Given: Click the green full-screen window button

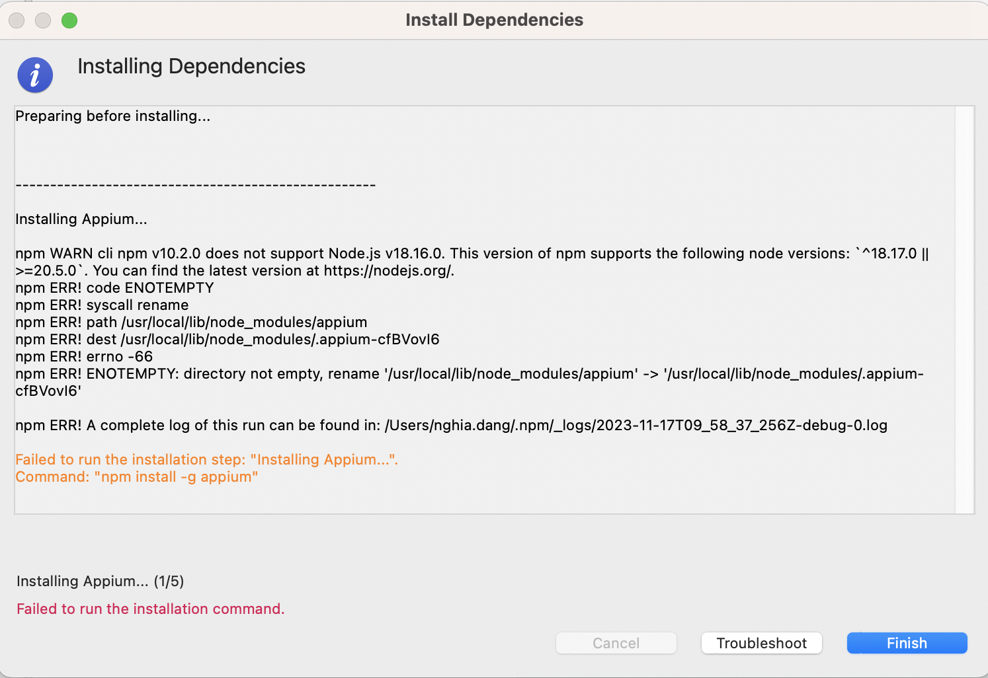Looking at the screenshot, I should tap(69, 20).
